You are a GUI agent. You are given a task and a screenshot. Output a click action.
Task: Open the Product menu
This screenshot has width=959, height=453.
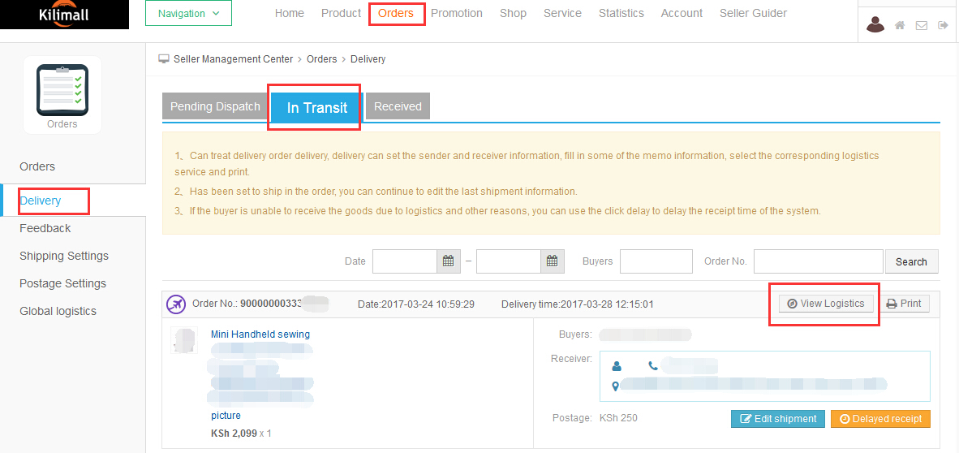(x=342, y=13)
